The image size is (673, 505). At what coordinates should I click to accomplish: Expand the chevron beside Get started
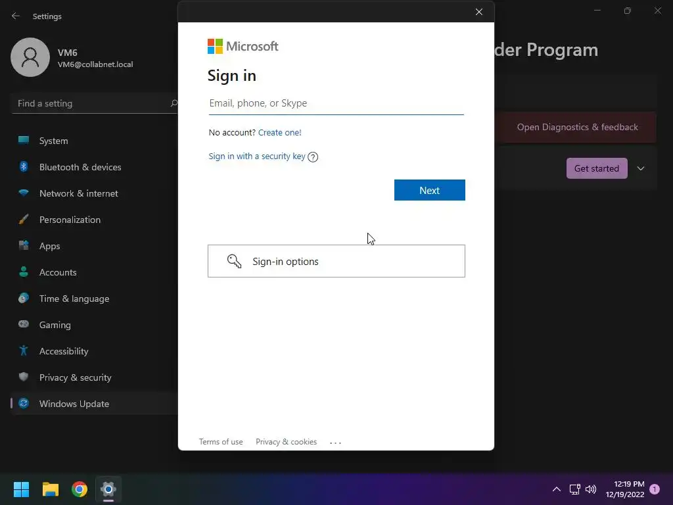(641, 168)
